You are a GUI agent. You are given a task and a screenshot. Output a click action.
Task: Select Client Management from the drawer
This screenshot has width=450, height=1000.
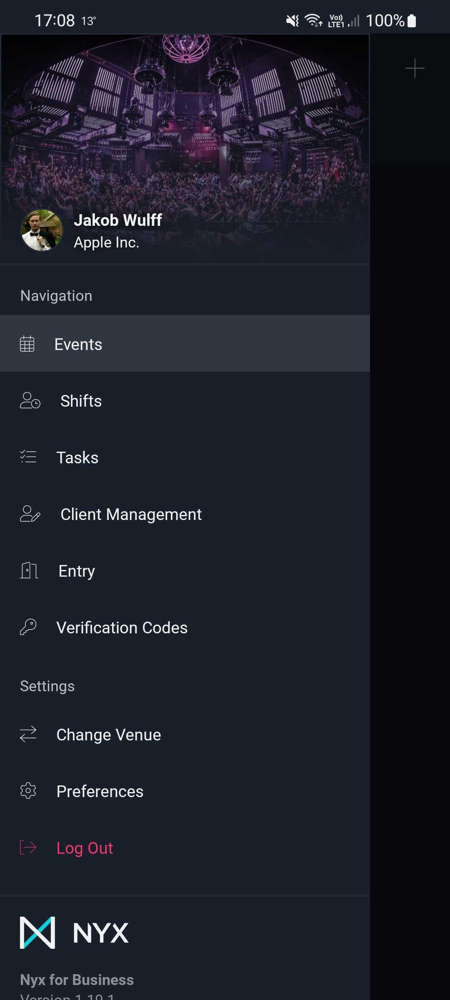(x=185, y=514)
